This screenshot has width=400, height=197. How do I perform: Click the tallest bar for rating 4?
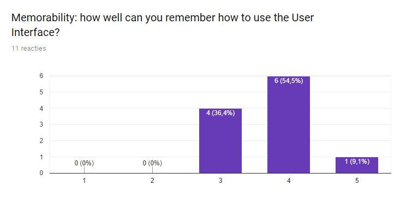289,125
